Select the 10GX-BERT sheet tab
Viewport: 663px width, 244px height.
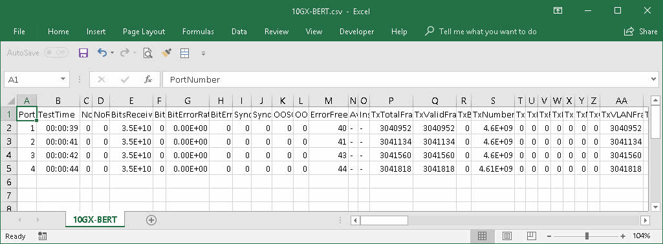(95, 219)
